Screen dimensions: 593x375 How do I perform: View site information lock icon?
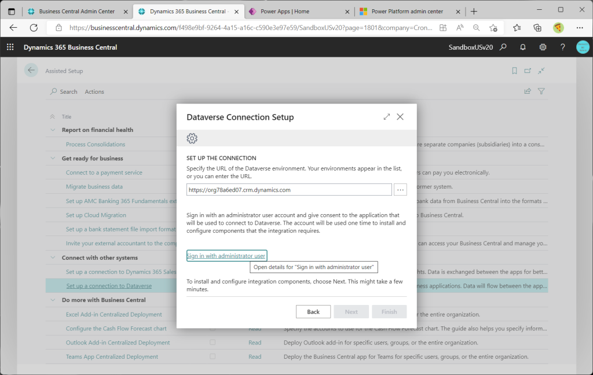coord(58,28)
